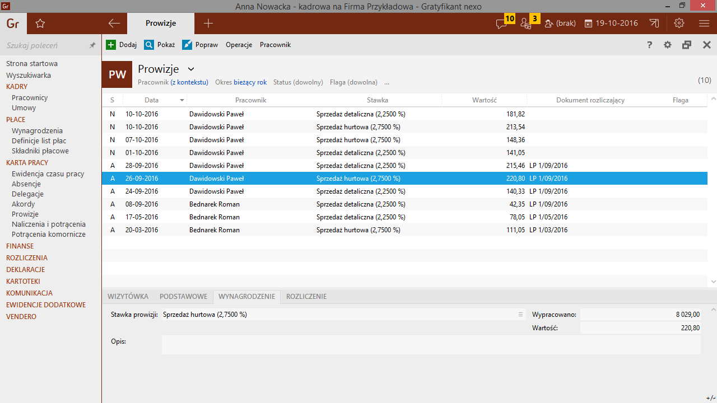Select the Prowizje top tab

(161, 24)
